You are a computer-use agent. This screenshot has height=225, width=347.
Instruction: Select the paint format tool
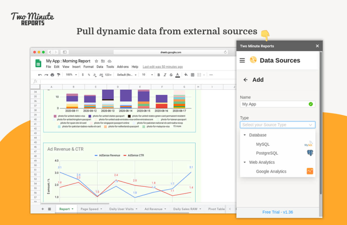pos(59,75)
